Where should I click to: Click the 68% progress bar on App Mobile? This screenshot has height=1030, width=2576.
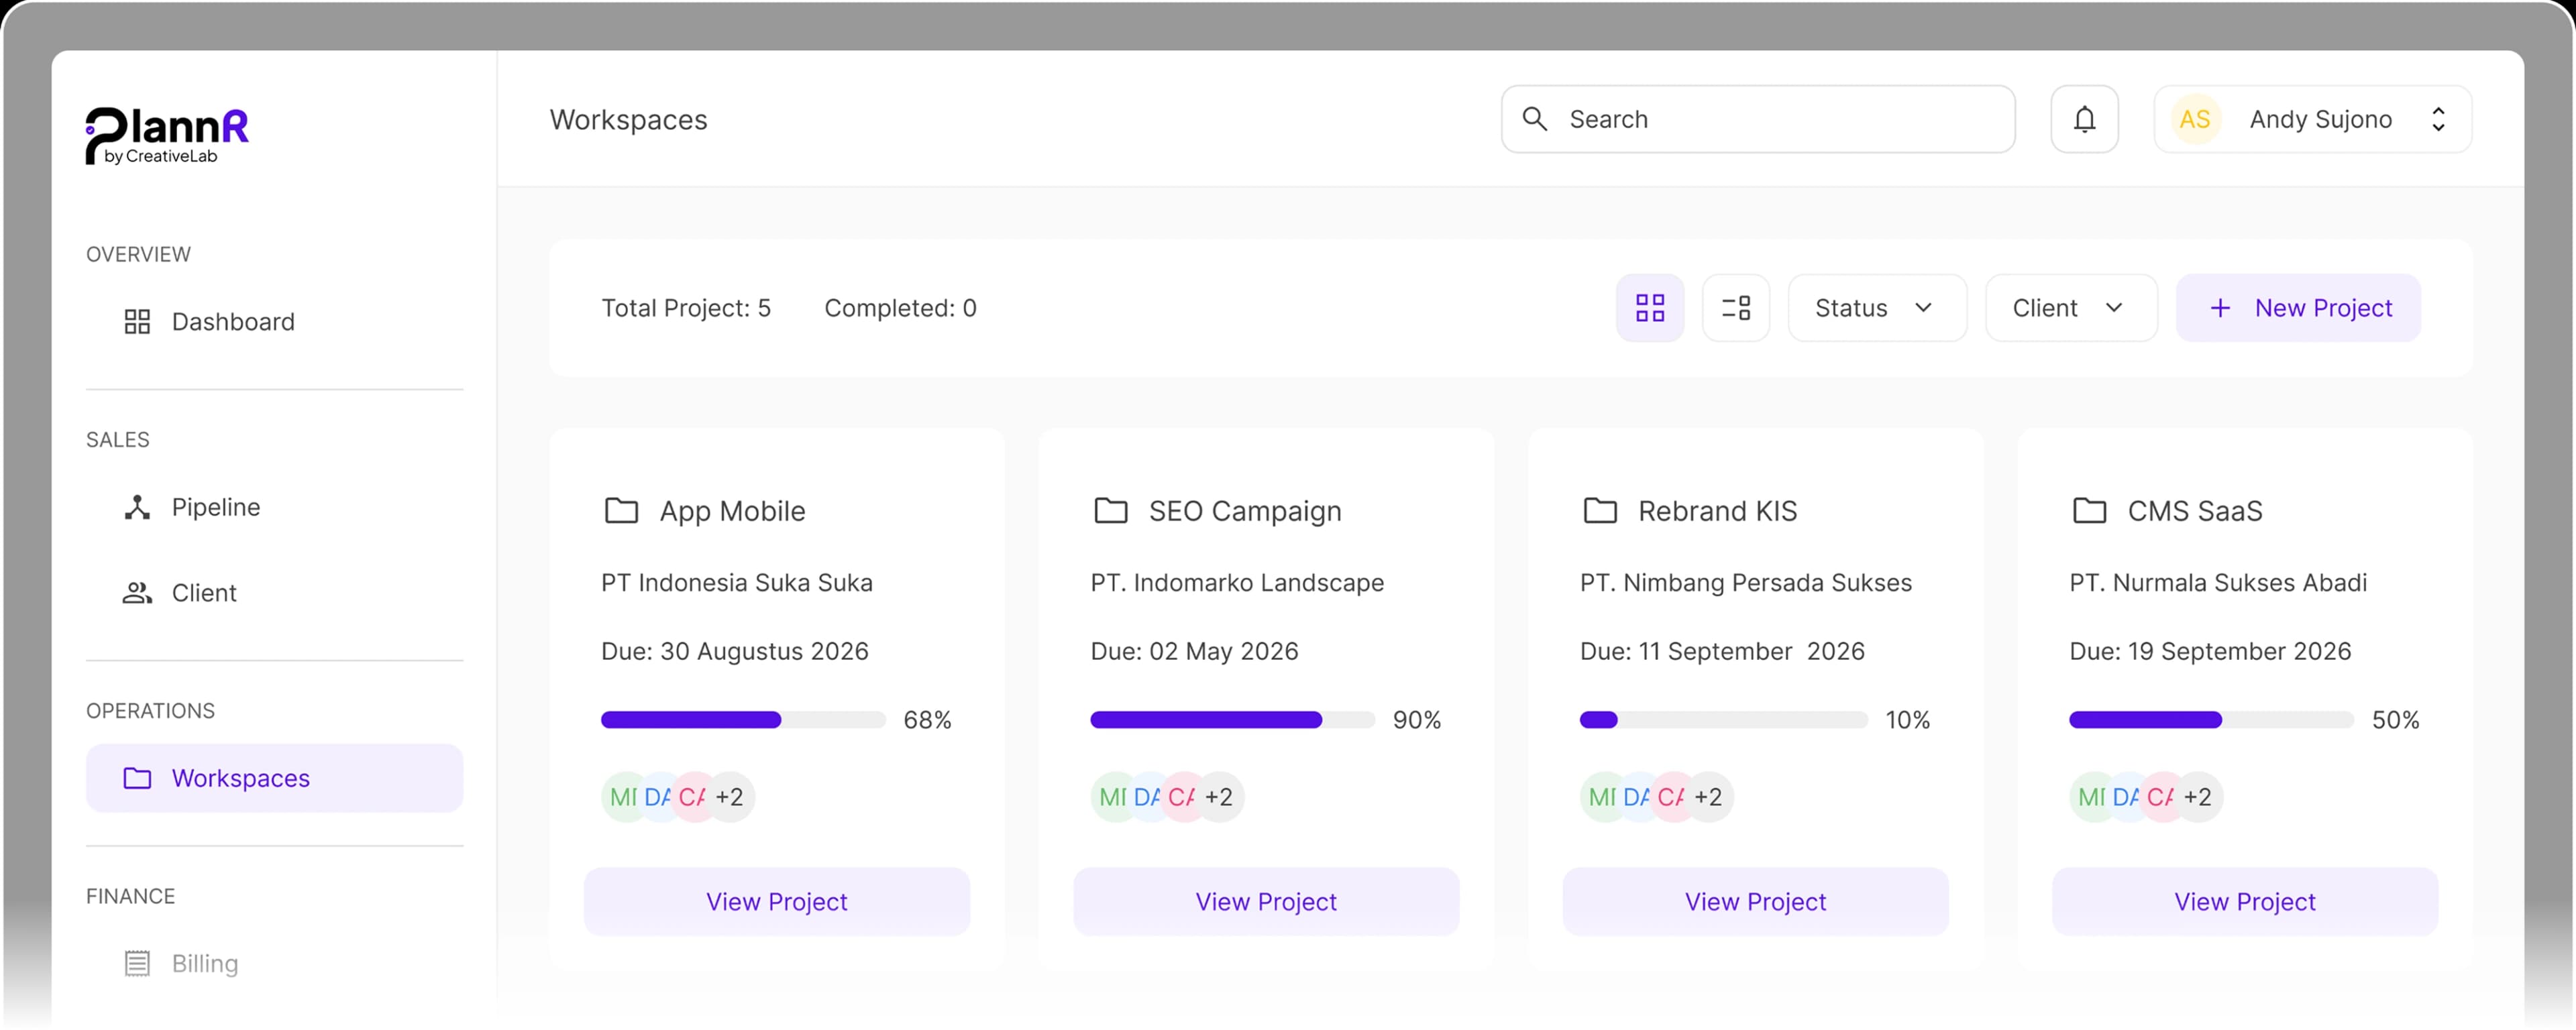(743, 720)
